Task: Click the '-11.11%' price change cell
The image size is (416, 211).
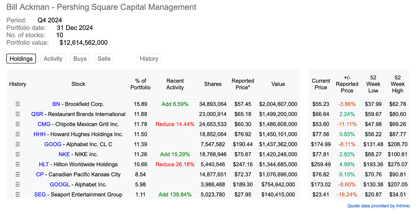Action: [x=347, y=124]
